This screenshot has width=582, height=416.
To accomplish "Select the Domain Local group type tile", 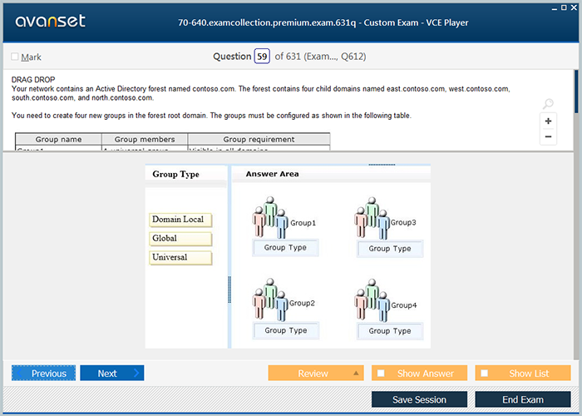I will pyautogui.click(x=180, y=220).
